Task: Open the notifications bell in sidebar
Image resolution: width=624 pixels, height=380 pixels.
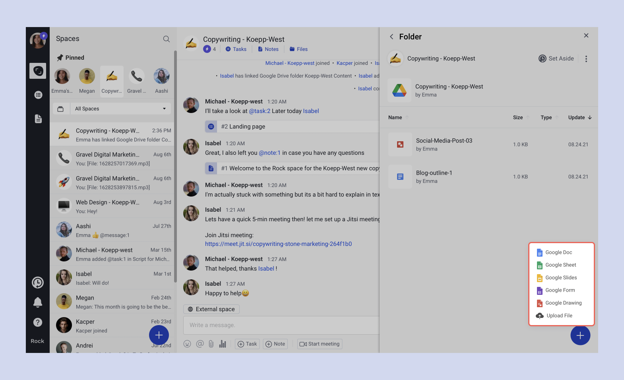Action: (38, 302)
